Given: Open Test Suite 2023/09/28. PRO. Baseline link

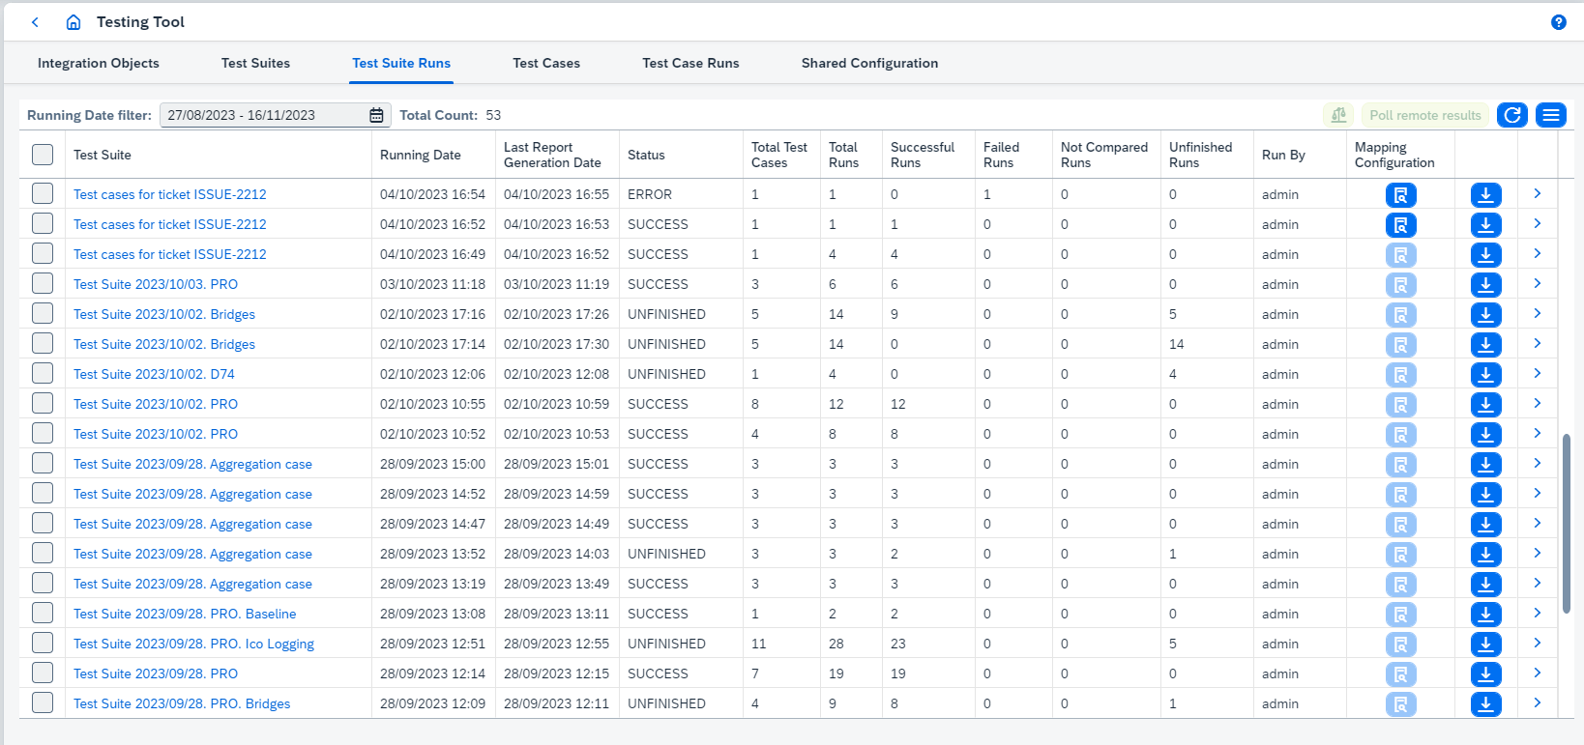Looking at the screenshot, I should tap(185, 614).
